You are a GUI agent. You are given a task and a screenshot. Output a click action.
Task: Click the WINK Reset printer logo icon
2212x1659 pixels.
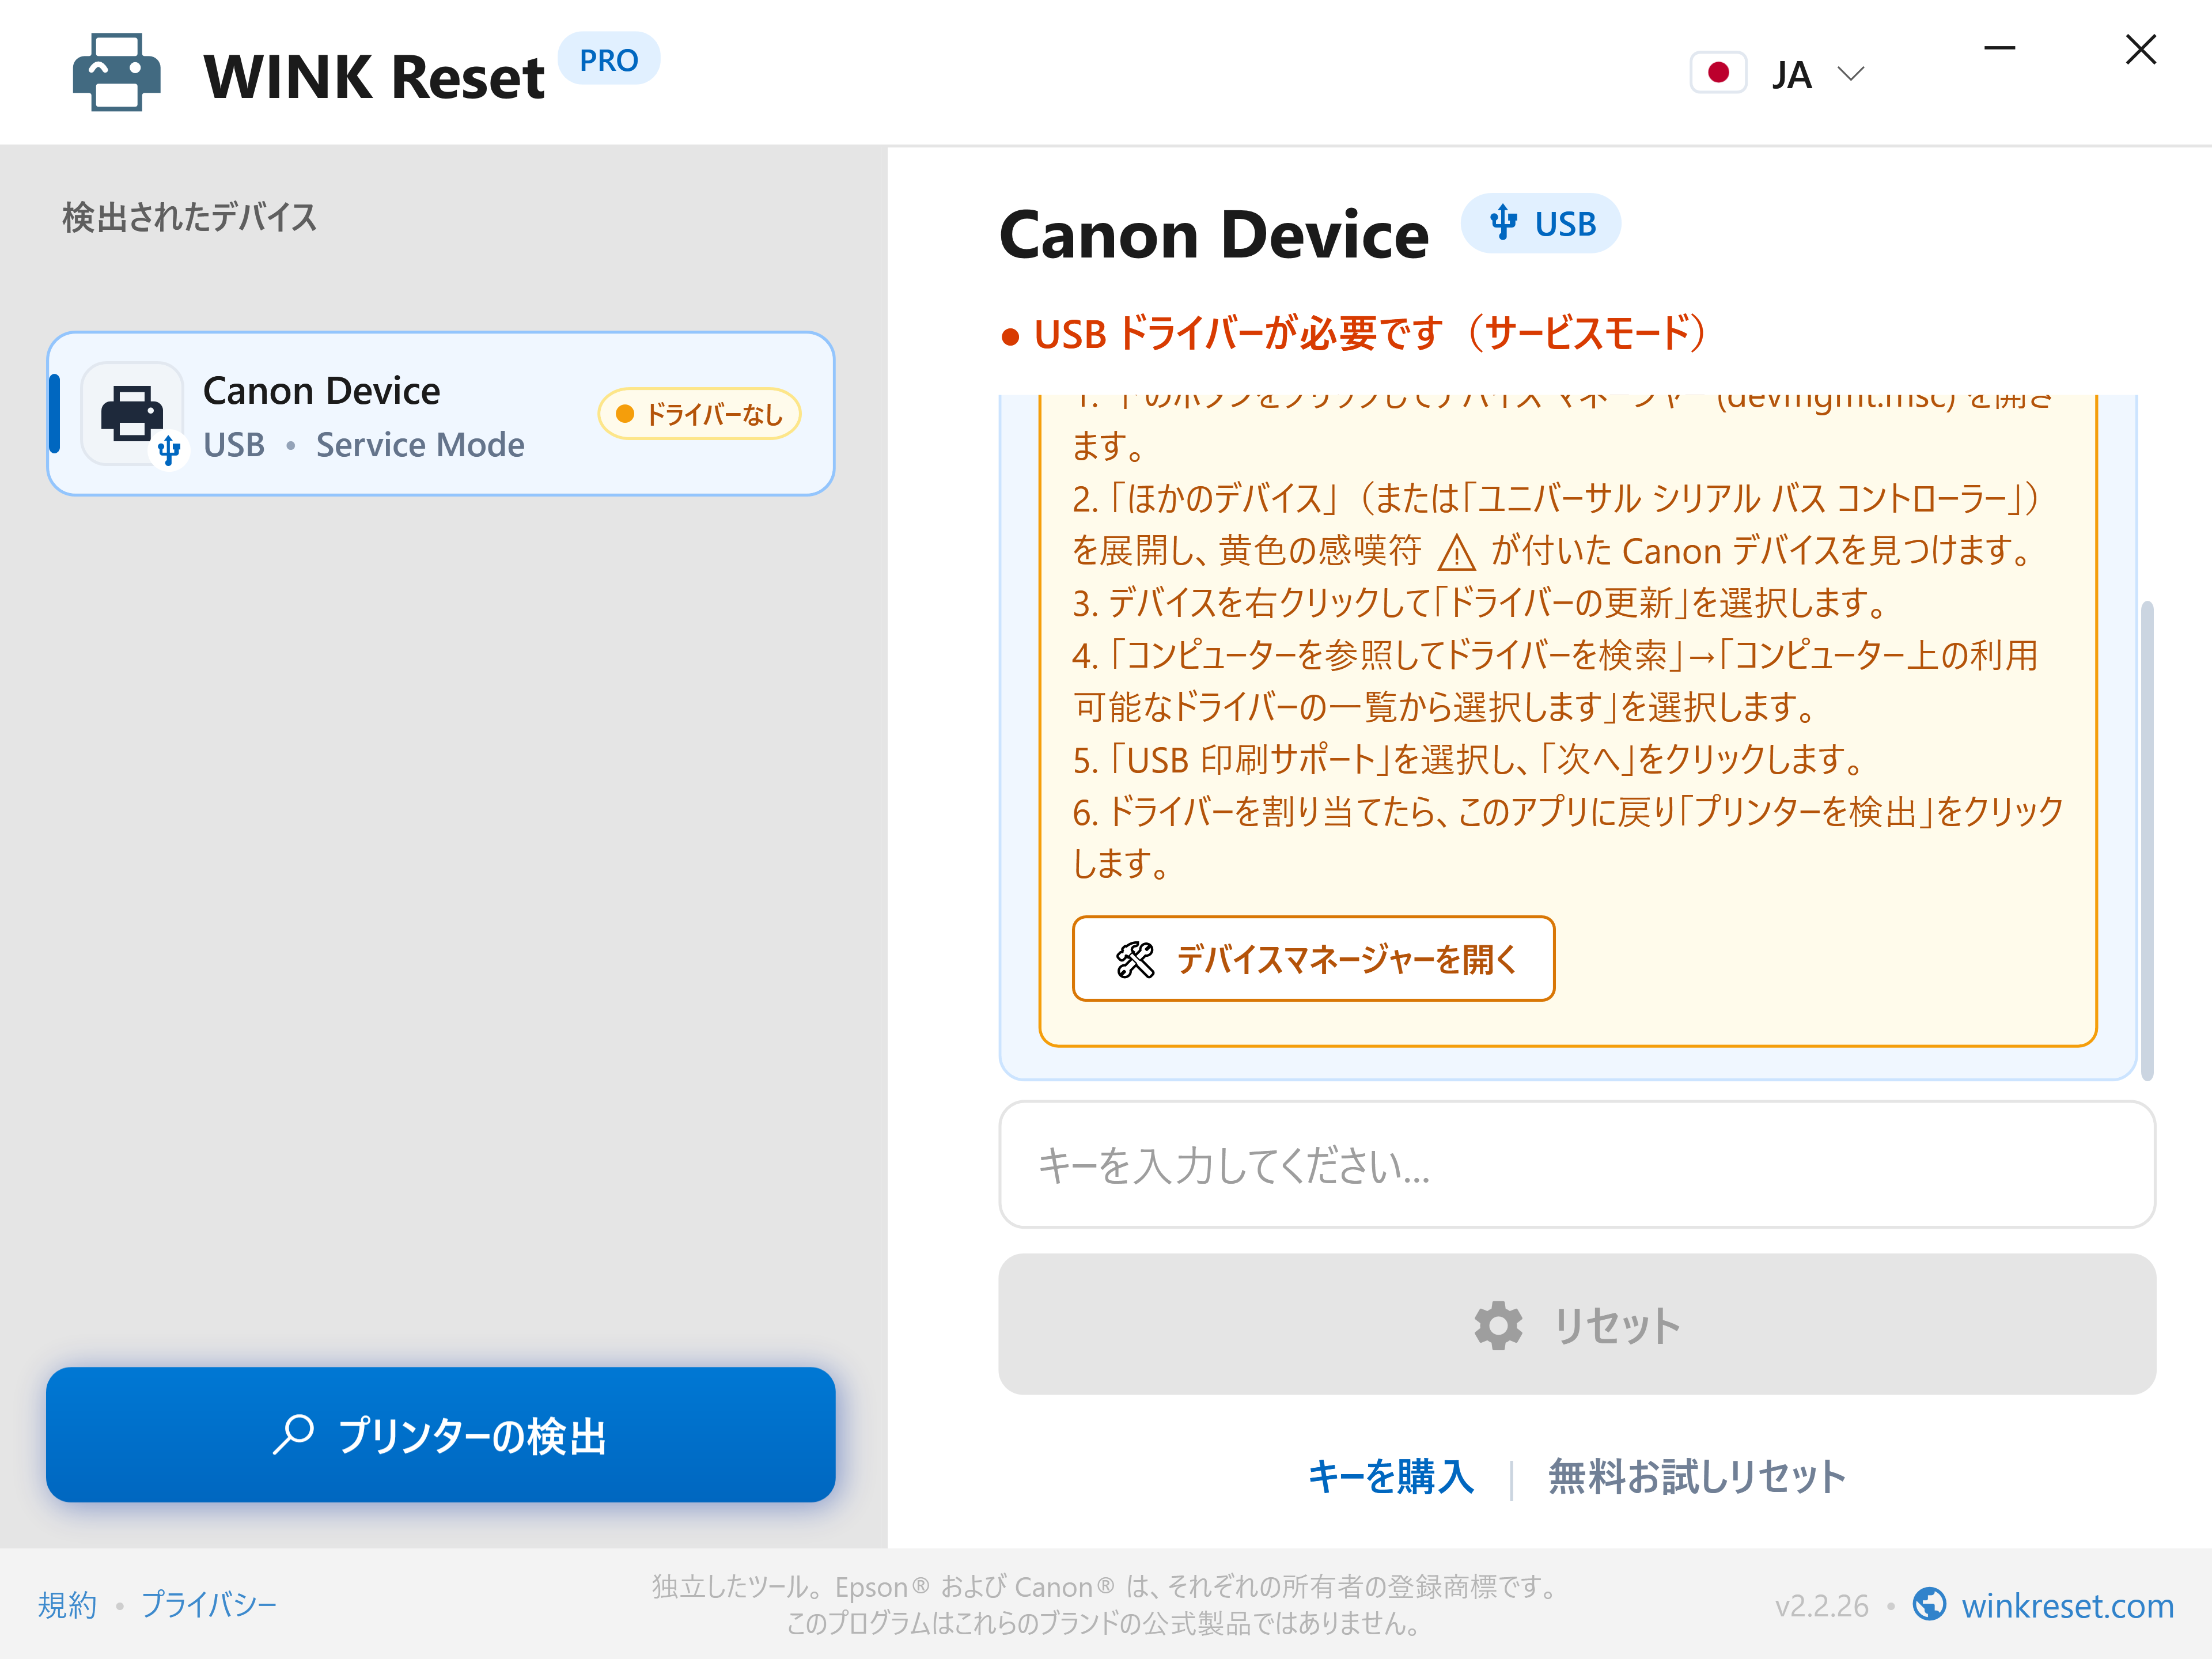tap(116, 73)
